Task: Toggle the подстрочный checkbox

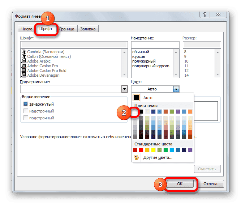Action: coord(26,118)
